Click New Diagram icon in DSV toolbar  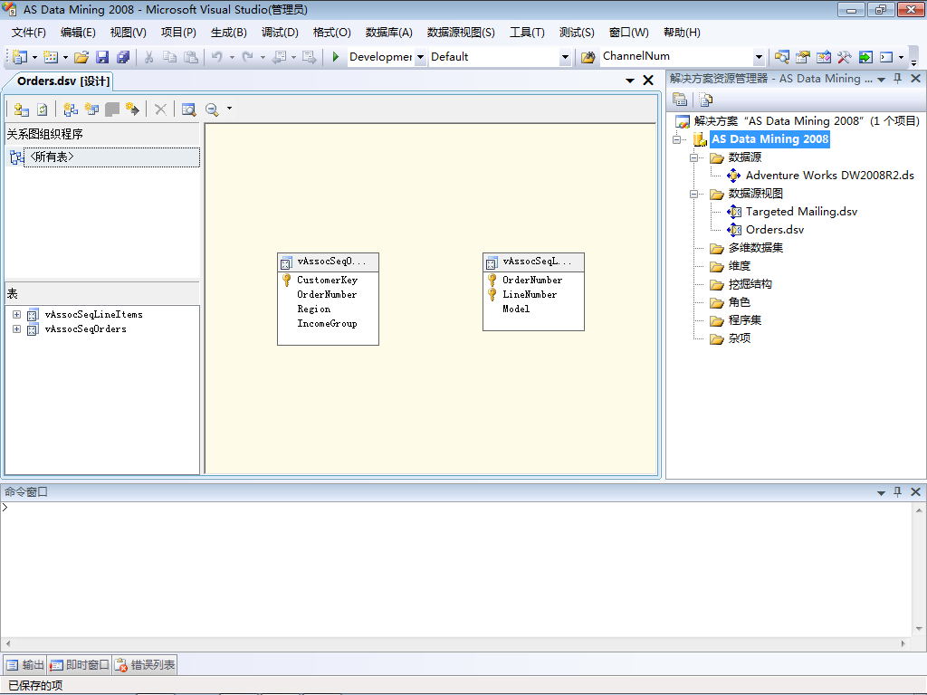click(x=71, y=109)
